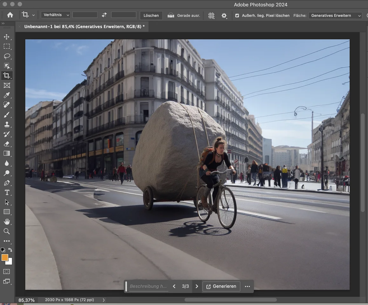Open the crop tool preset picker arrow
The width and height of the screenshot is (368, 305).
[33, 15]
